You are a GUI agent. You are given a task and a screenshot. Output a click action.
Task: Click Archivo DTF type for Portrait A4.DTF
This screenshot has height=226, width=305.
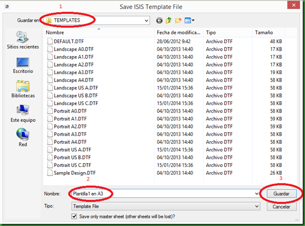click(x=219, y=142)
